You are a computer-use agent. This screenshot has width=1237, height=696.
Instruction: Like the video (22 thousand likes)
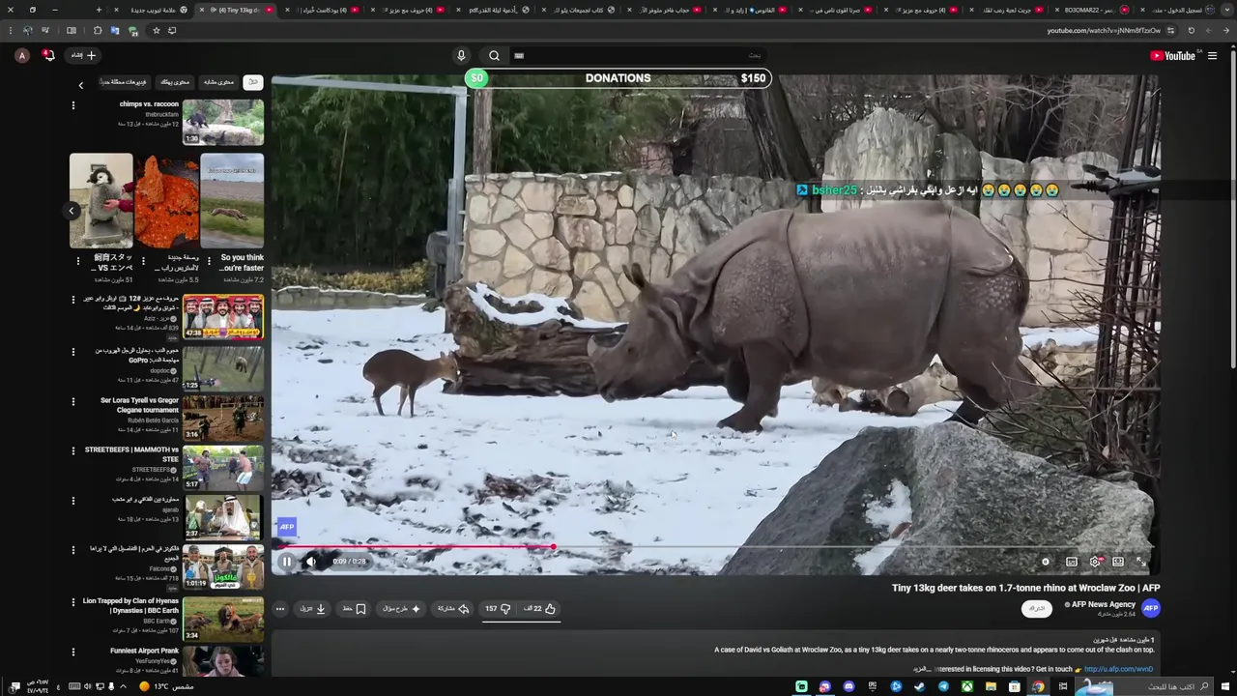540,609
